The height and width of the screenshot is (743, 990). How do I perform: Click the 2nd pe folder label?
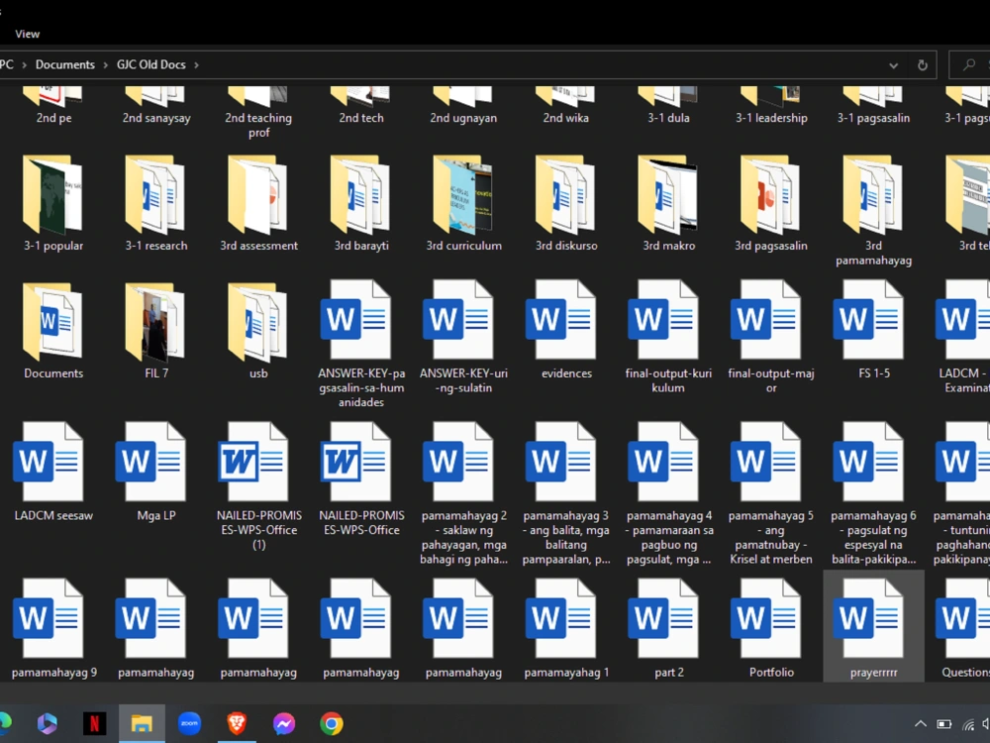pos(53,118)
